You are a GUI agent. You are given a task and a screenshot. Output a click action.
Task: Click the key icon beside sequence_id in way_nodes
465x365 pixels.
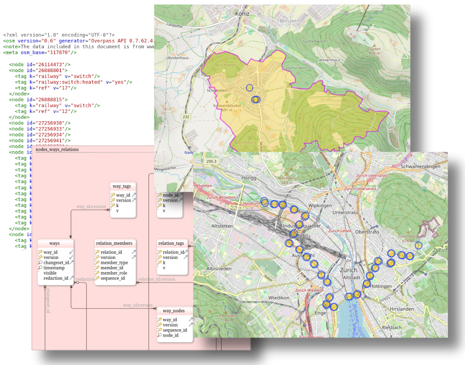pos(159,330)
